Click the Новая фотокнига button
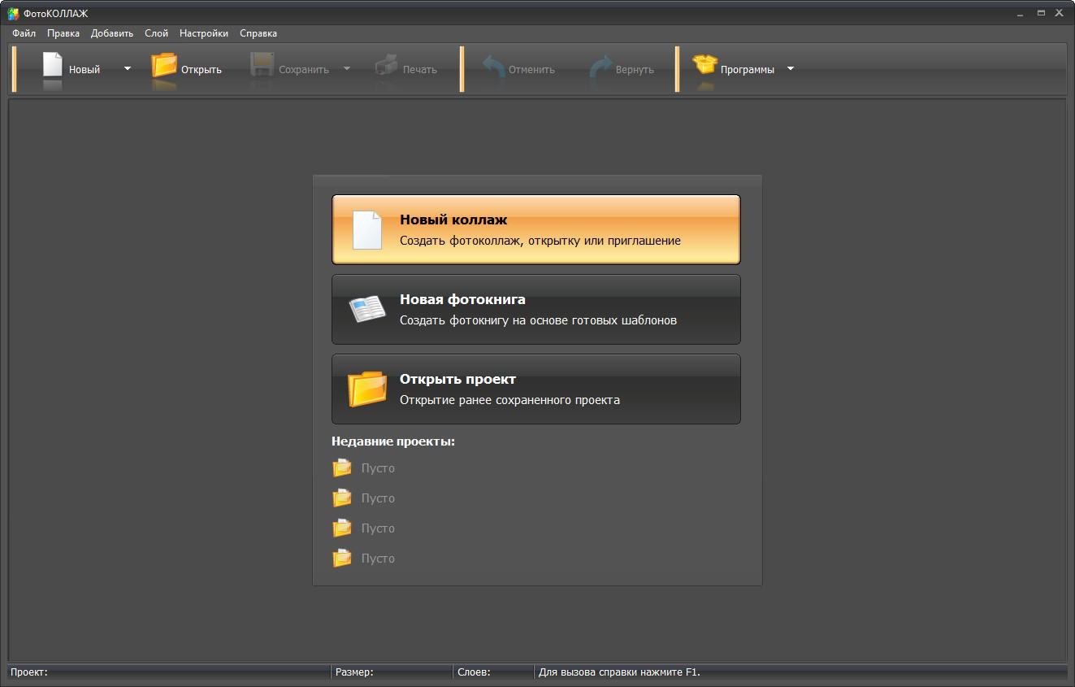The height and width of the screenshot is (687, 1075). [x=536, y=309]
